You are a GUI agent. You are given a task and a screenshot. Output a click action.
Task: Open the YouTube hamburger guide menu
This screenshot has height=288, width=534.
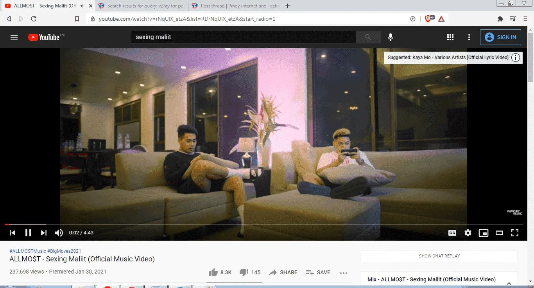coord(14,37)
